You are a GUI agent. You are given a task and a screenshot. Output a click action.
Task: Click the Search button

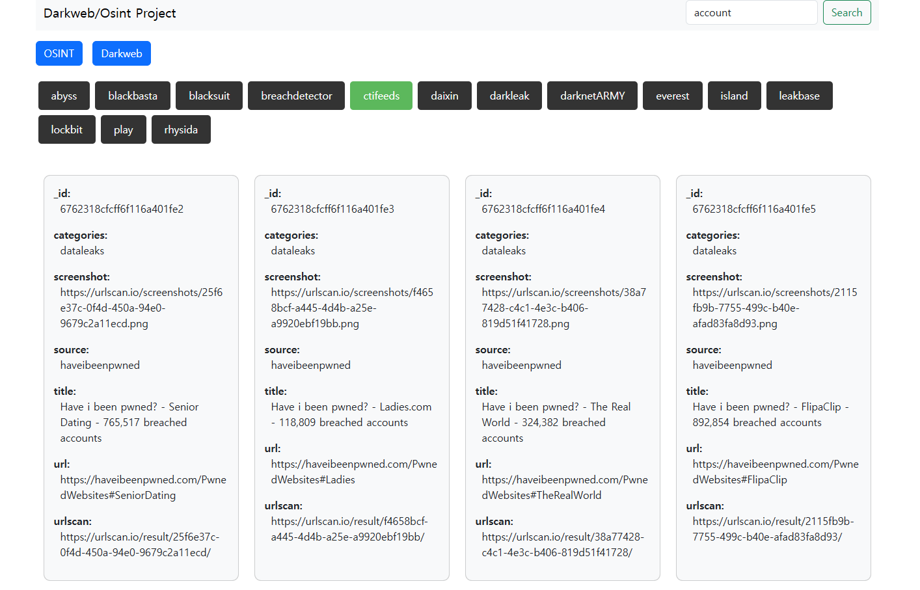coord(846,12)
